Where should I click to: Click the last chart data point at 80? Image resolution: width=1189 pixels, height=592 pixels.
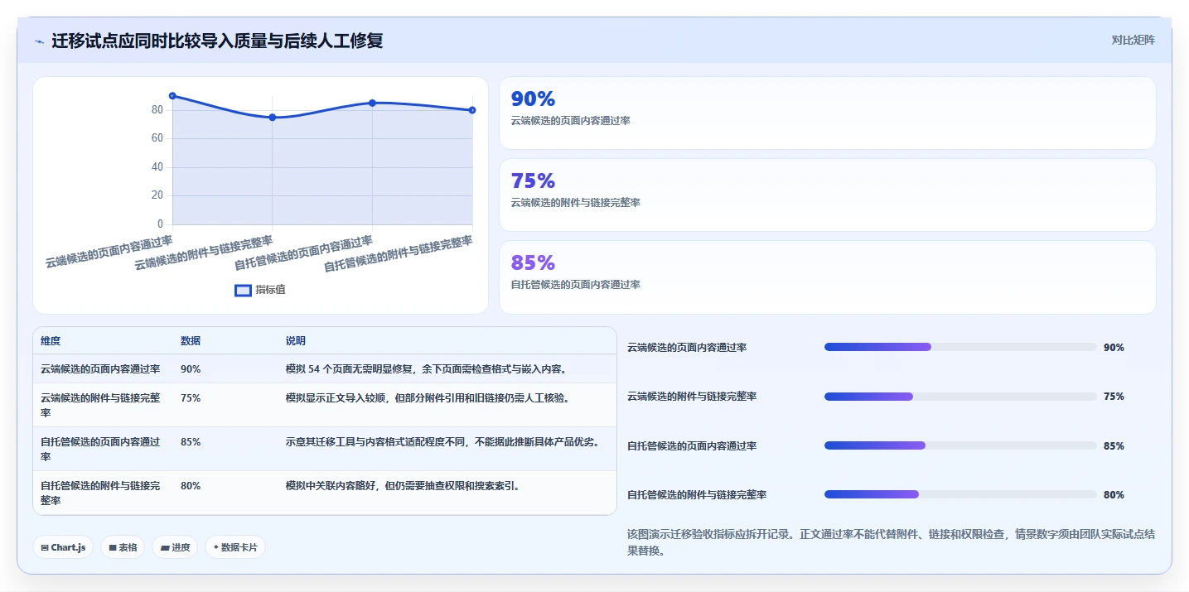point(472,110)
